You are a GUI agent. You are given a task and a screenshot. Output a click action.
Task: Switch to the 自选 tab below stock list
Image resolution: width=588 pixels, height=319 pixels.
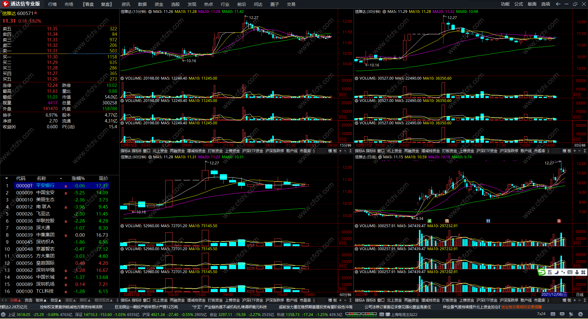coord(28,300)
